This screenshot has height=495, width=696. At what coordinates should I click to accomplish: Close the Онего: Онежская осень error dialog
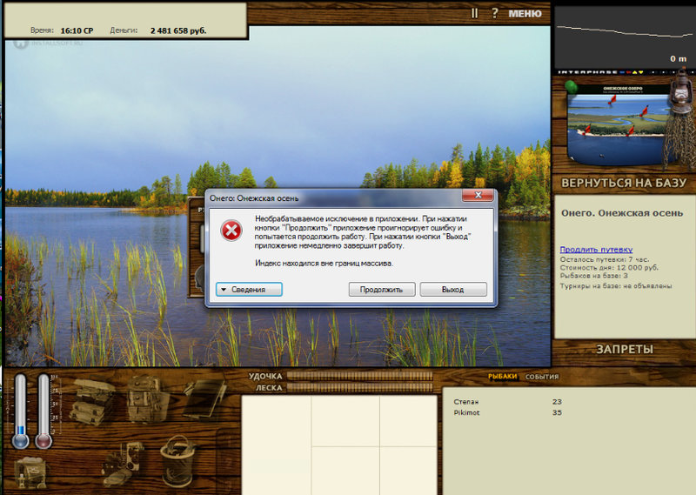(478, 195)
